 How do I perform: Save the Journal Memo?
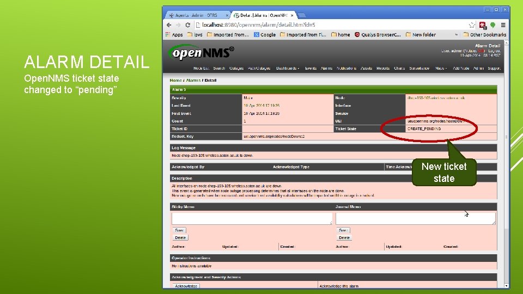(x=343, y=230)
